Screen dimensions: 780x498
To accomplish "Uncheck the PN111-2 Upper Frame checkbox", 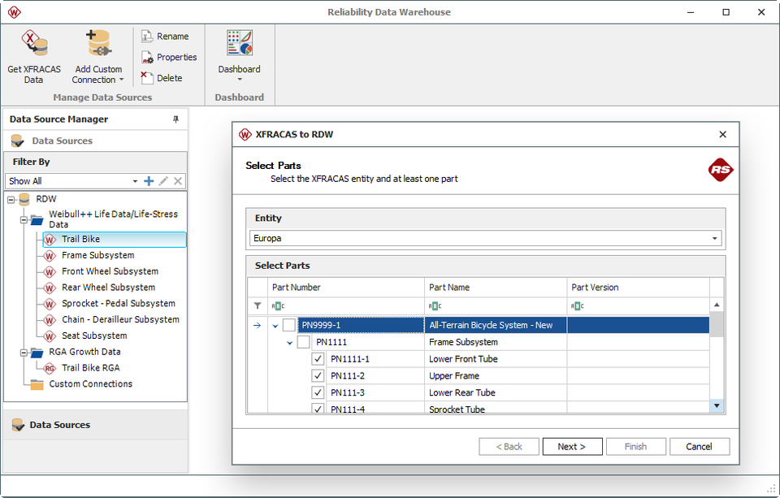I will (318, 376).
